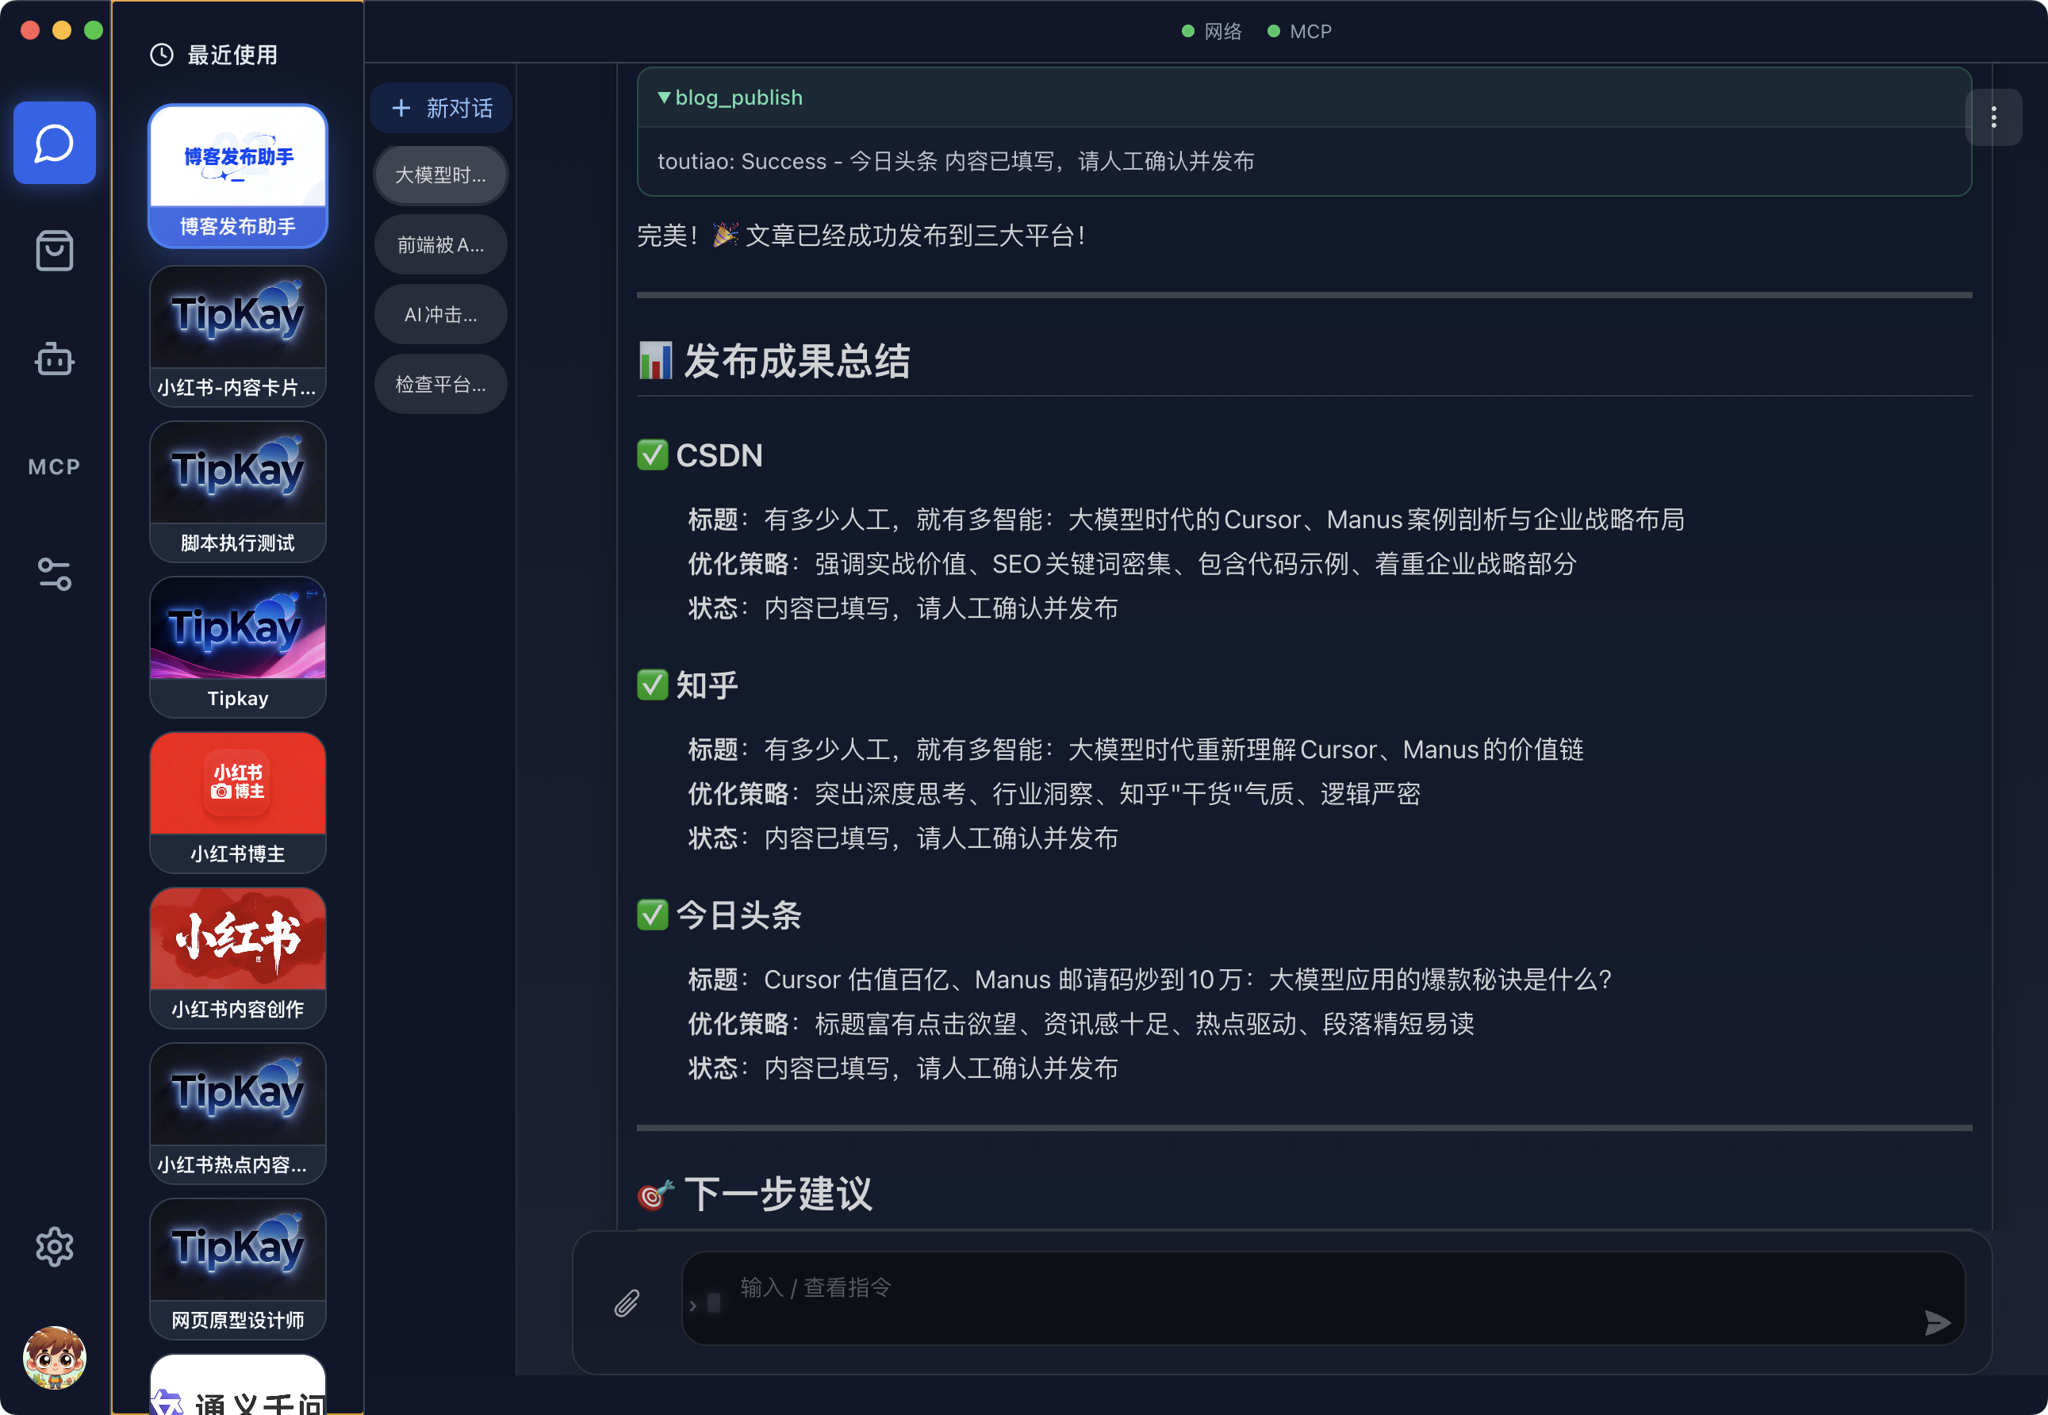The width and height of the screenshot is (2048, 1415).
Task: Open the shopping bag store icon
Action: (54, 251)
